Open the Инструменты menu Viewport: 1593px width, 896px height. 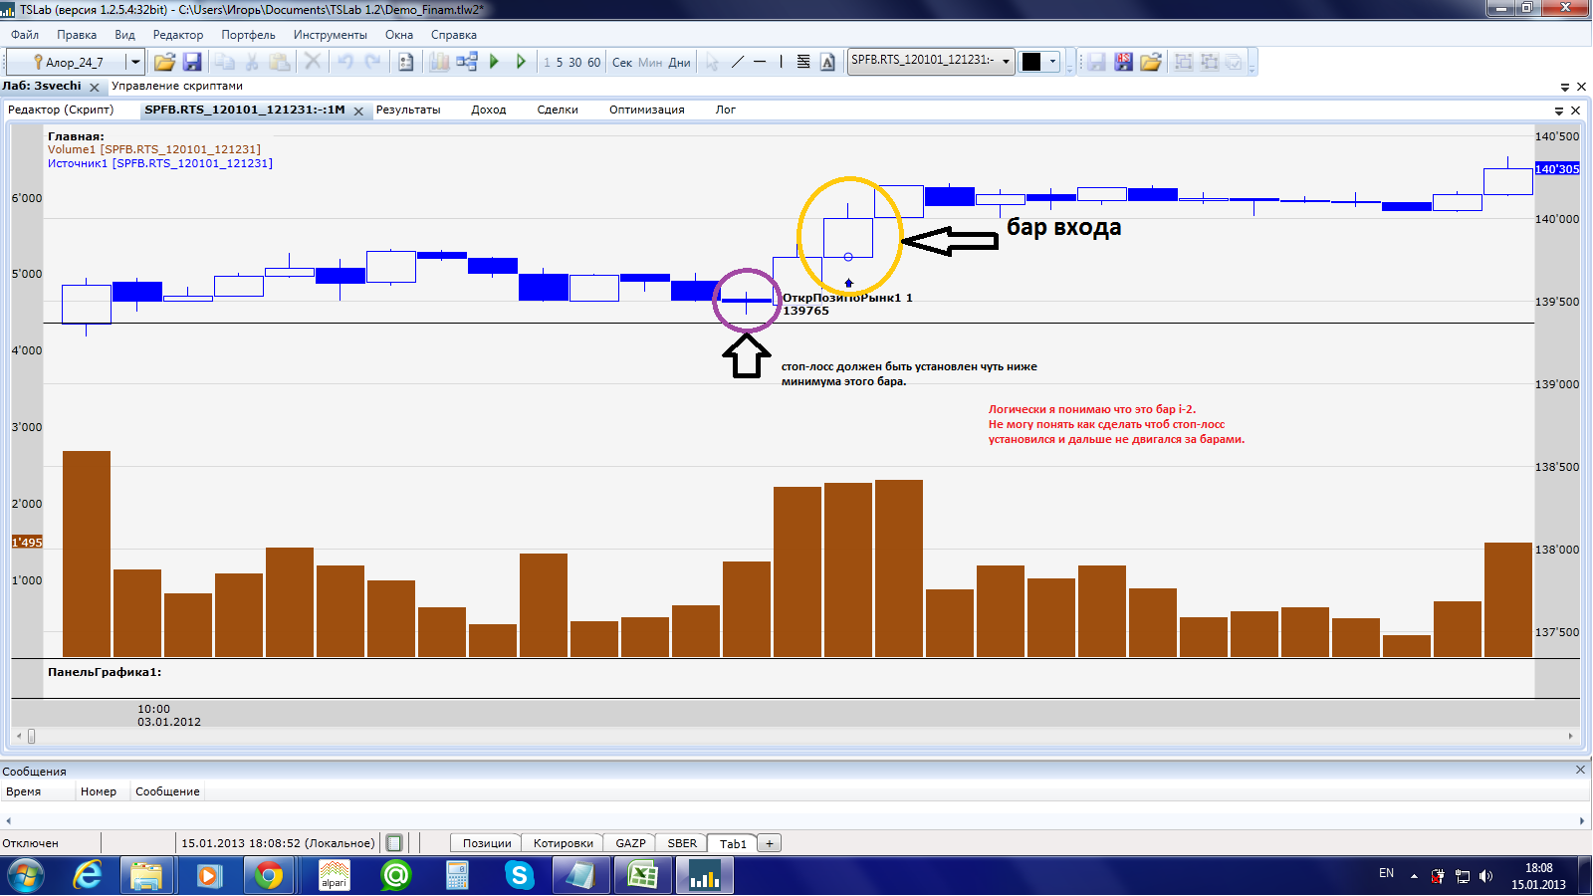pyautogui.click(x=331, y=35)
